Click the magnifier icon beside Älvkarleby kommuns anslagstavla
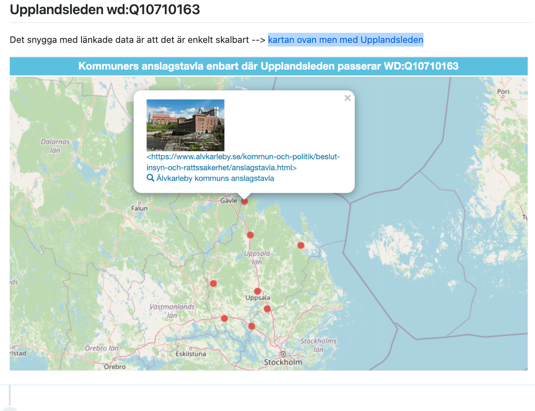 (150, 178)
